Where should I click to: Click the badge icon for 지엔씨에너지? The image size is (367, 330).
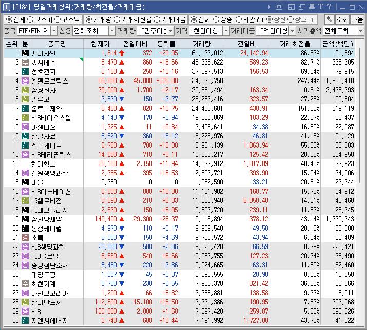25,321
